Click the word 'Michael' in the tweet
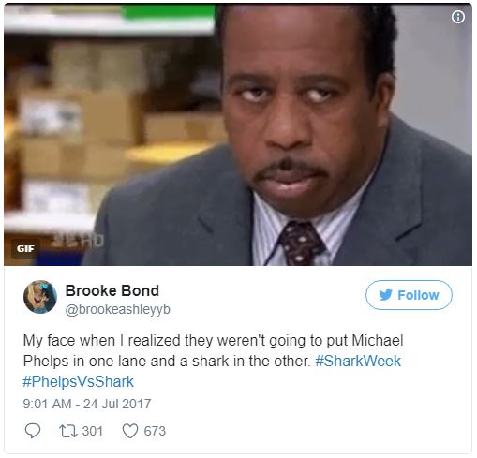Screen dimensions: 477x458 coord(378,340)
